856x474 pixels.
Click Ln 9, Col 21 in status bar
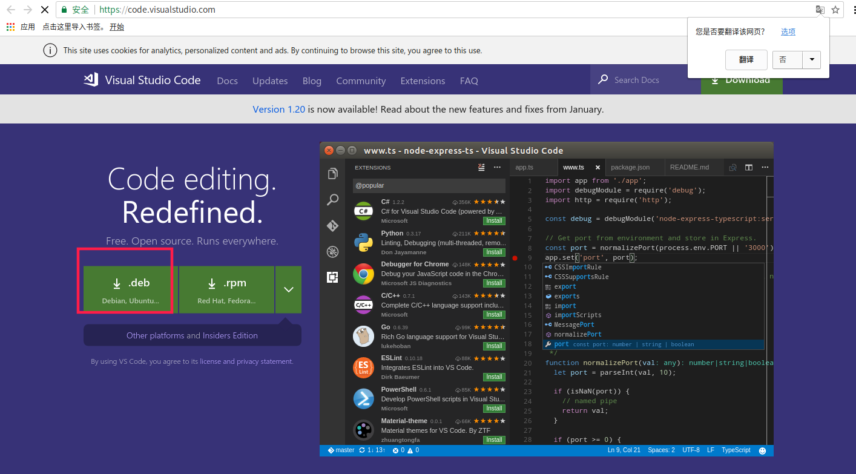[x=624, y=450]
